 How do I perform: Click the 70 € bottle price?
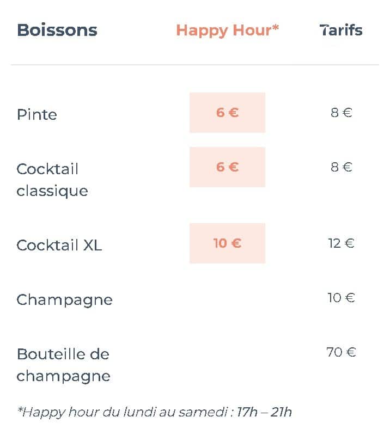coord(342,352)
